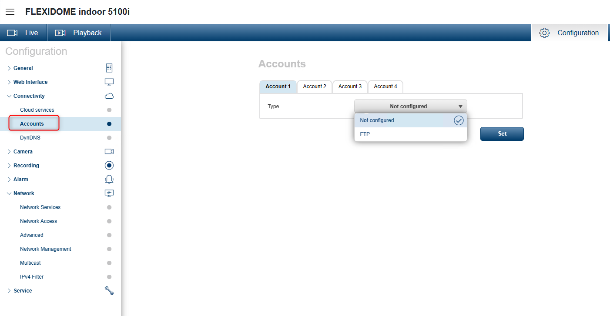Choose FTP from the Type list
Viewport: 610px width, 316px height.
click(411, 134)
